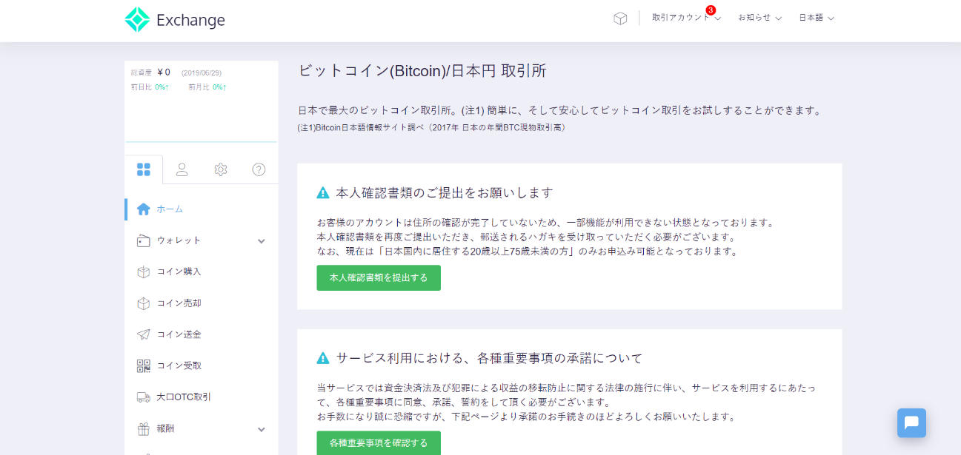Viewport: 961px width, 455px height.
Task: Click the truck icon for 大口OTC取引
Action: pyautogui.click(x=144, y=397)
